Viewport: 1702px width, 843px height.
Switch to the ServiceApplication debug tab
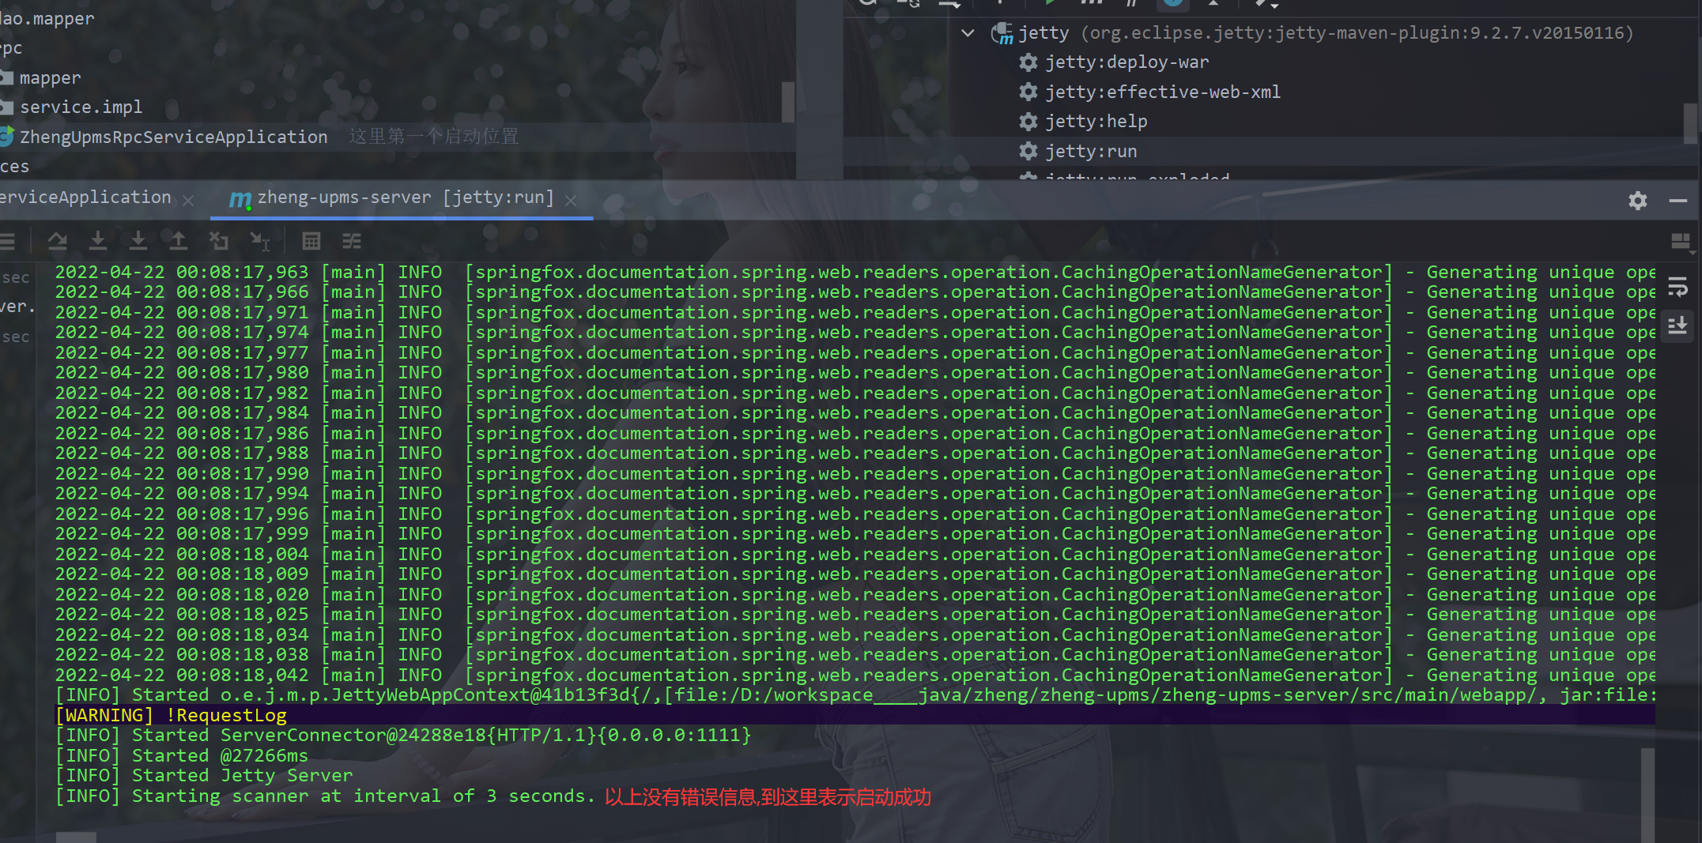point(85,198)
